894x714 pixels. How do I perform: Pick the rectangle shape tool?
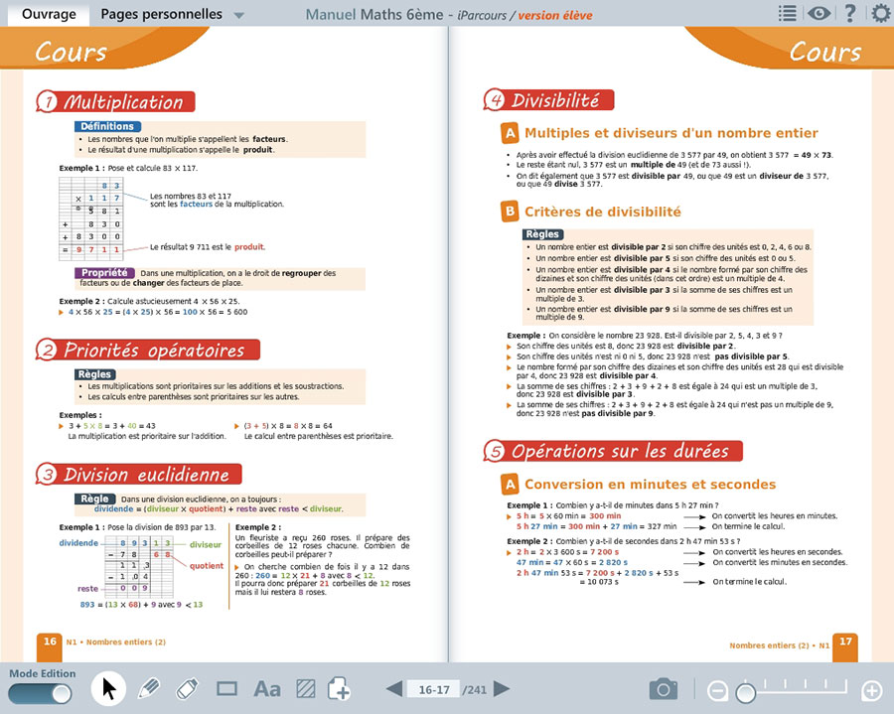pos(227,688)
